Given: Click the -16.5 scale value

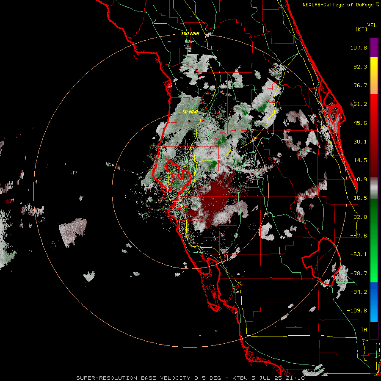Looking at the screenshot, I should point(359,198).
